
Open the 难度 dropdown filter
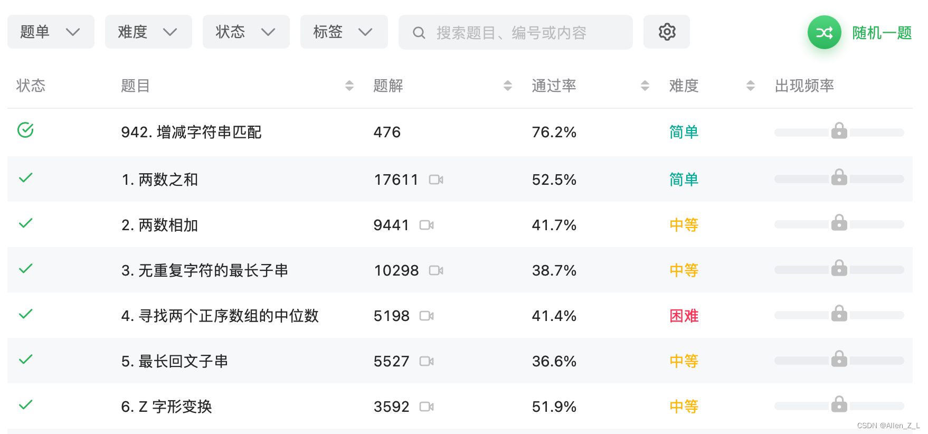148,32
